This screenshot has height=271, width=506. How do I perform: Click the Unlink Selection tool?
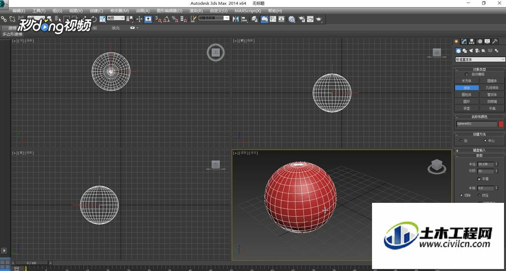tap(12, 19)
